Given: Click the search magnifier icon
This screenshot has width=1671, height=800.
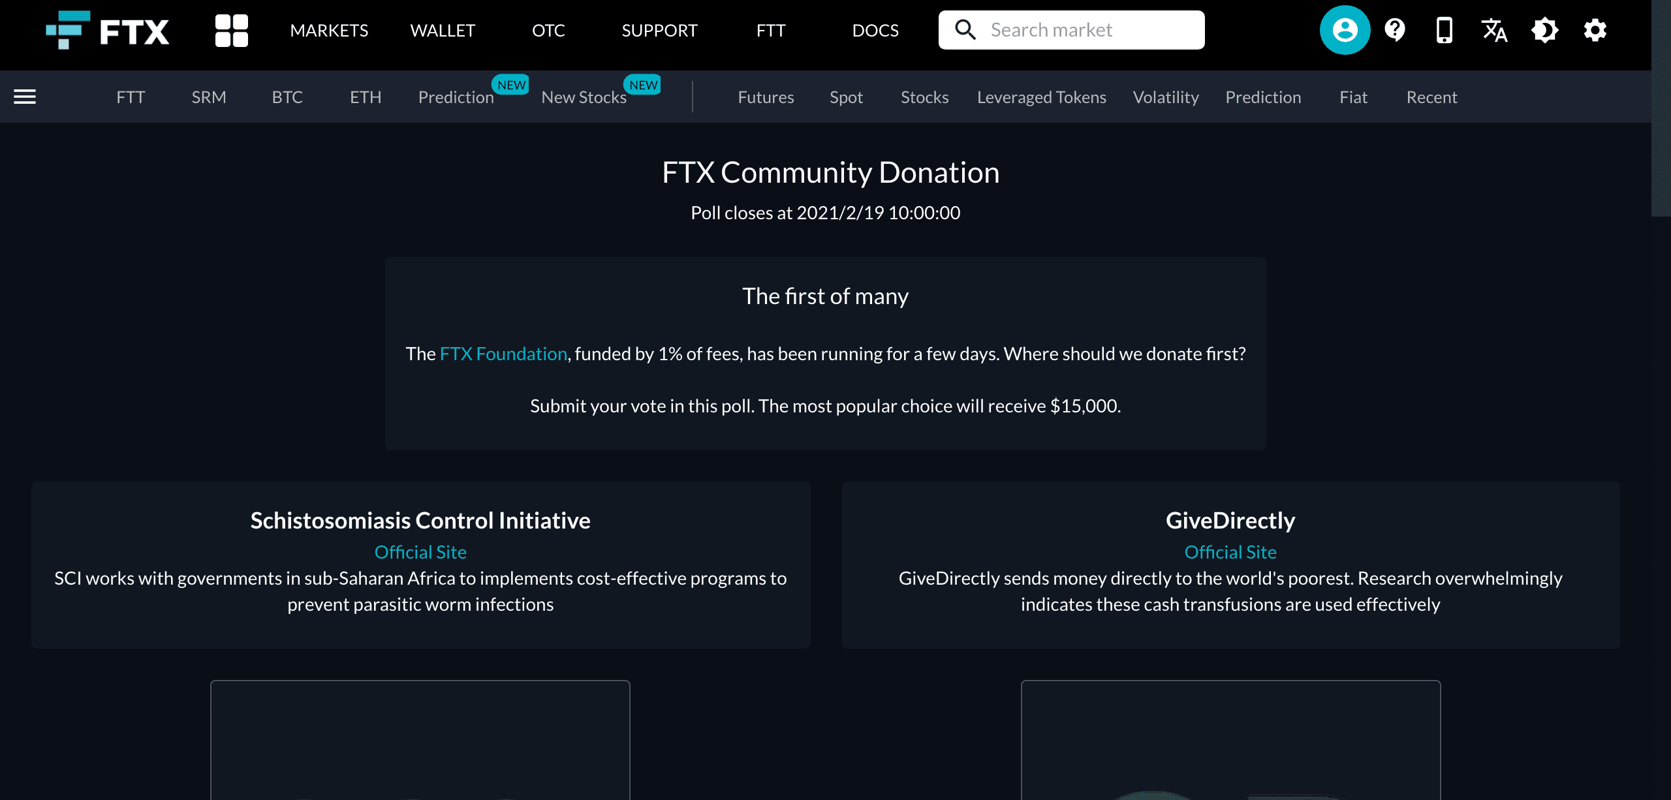Looking at the screenshot, I should pyautogui.click(x=965, y=30).
